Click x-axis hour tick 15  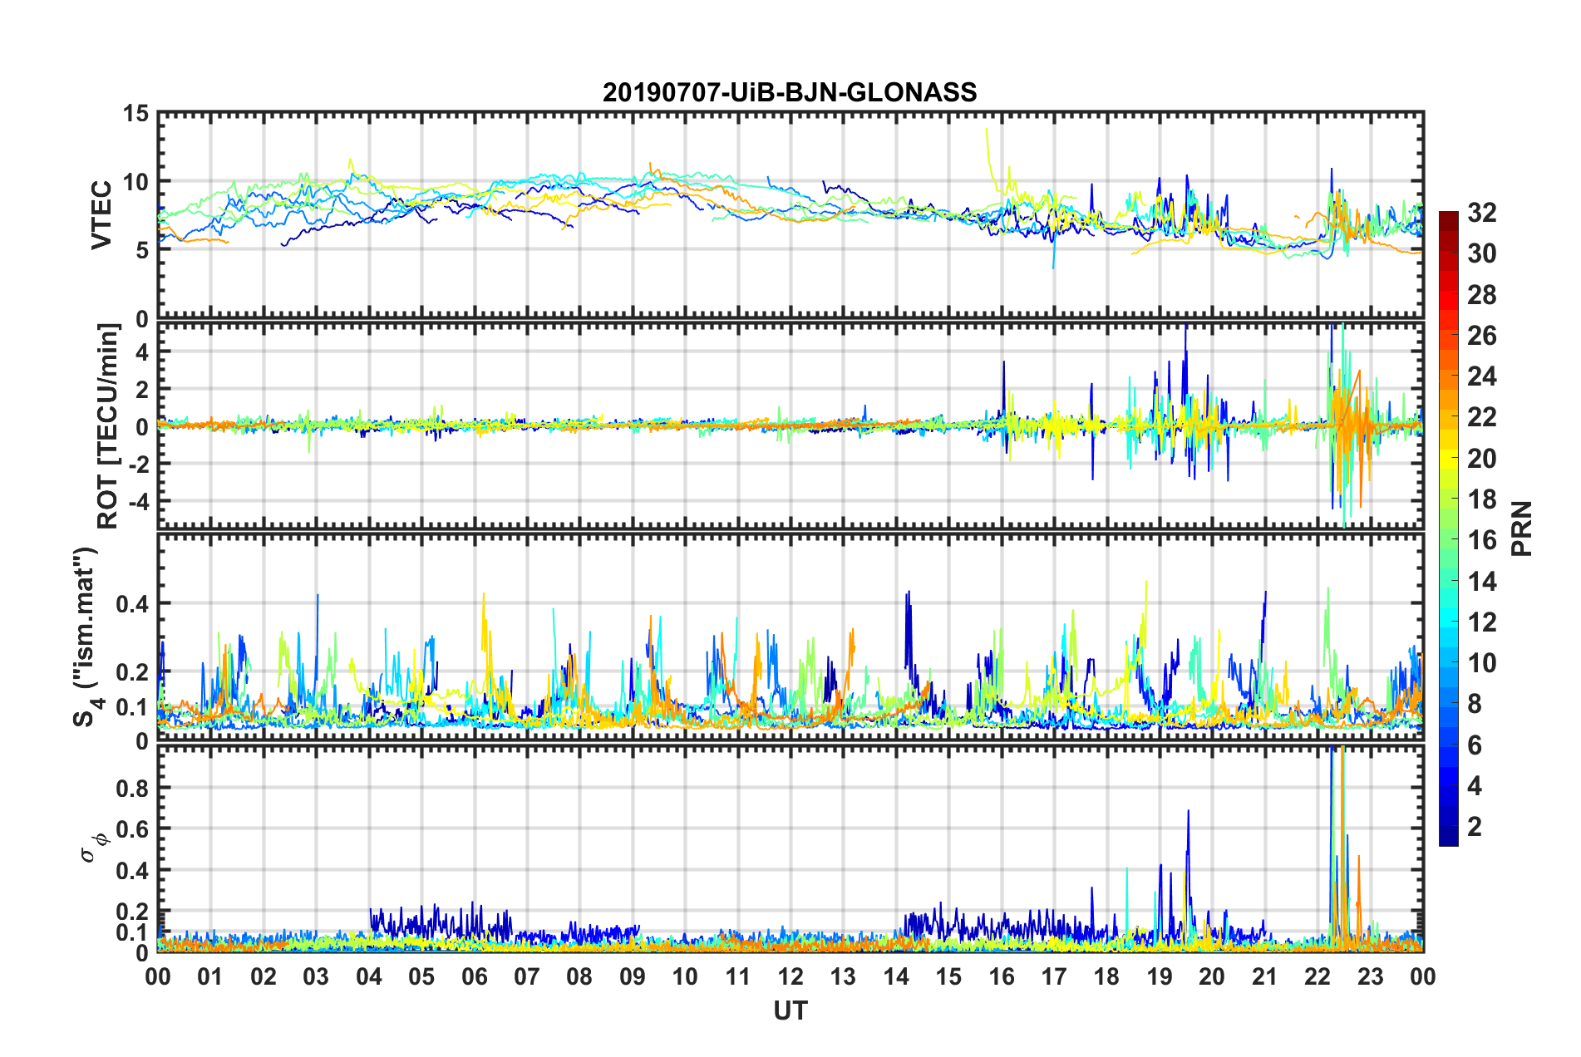[x=948, y=976]
